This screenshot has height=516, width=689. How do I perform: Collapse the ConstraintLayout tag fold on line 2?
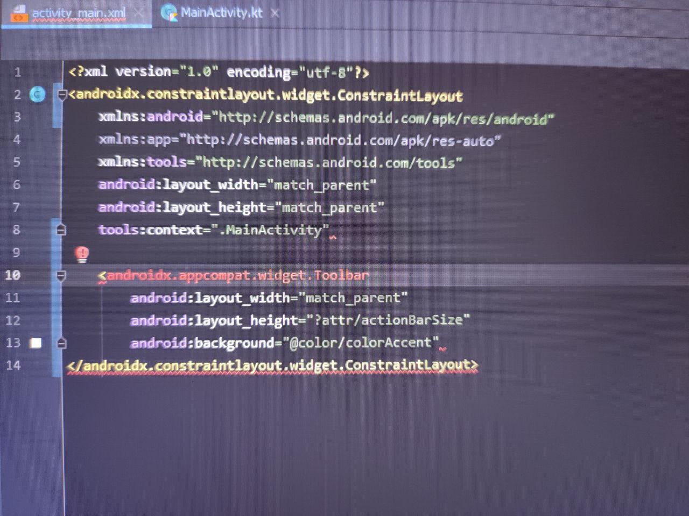click(x=61, y=96)
